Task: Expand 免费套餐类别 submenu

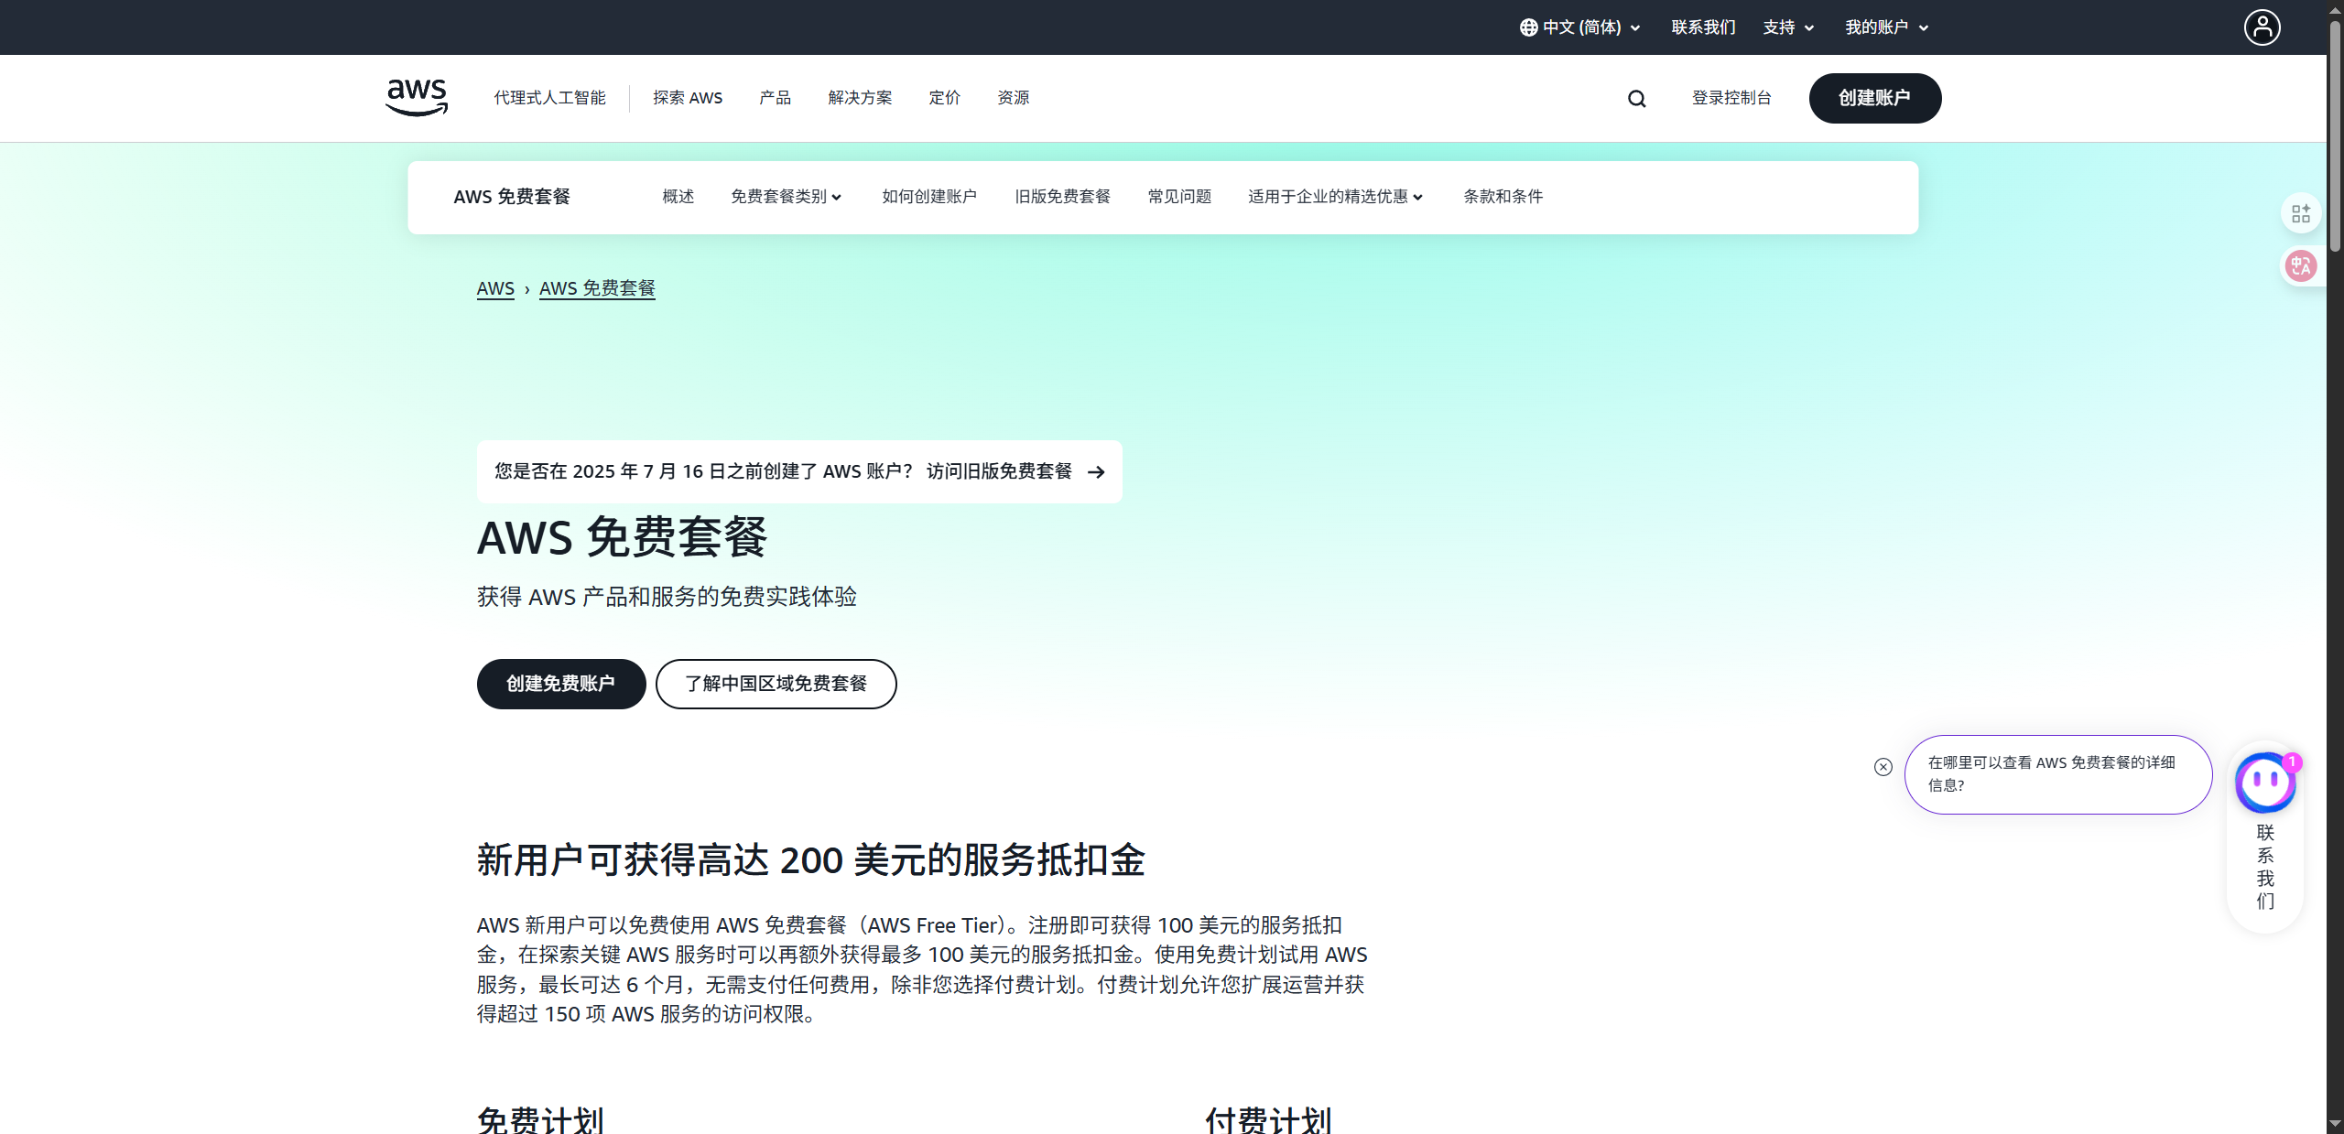Action: pos(786,197)
